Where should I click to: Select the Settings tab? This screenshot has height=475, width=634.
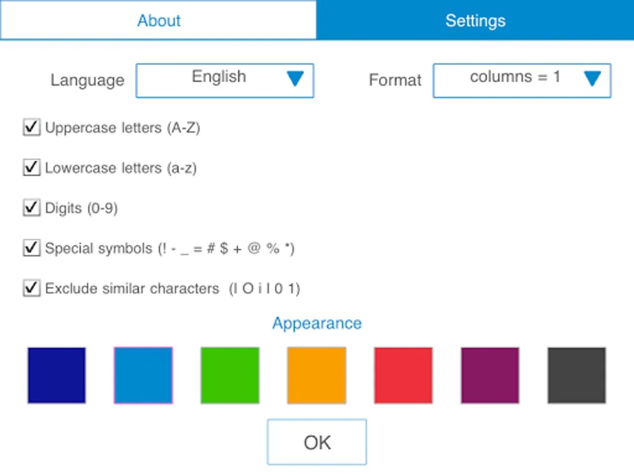475,21
